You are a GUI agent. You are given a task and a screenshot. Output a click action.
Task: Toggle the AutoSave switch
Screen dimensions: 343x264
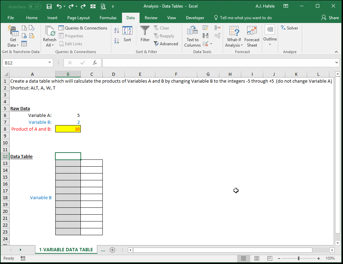coord(35,7)
